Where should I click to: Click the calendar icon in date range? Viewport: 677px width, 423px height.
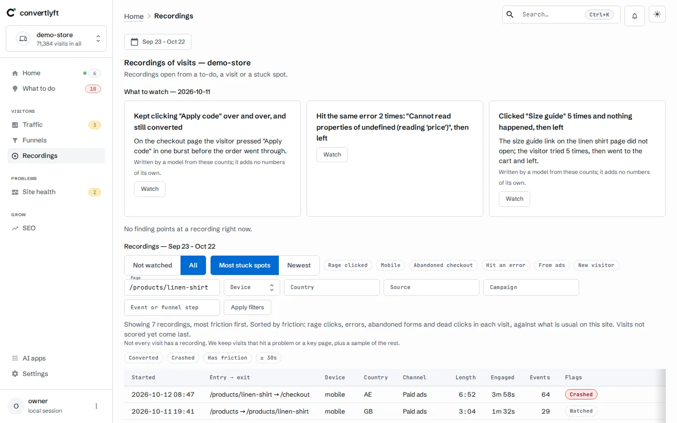[134, 42]
